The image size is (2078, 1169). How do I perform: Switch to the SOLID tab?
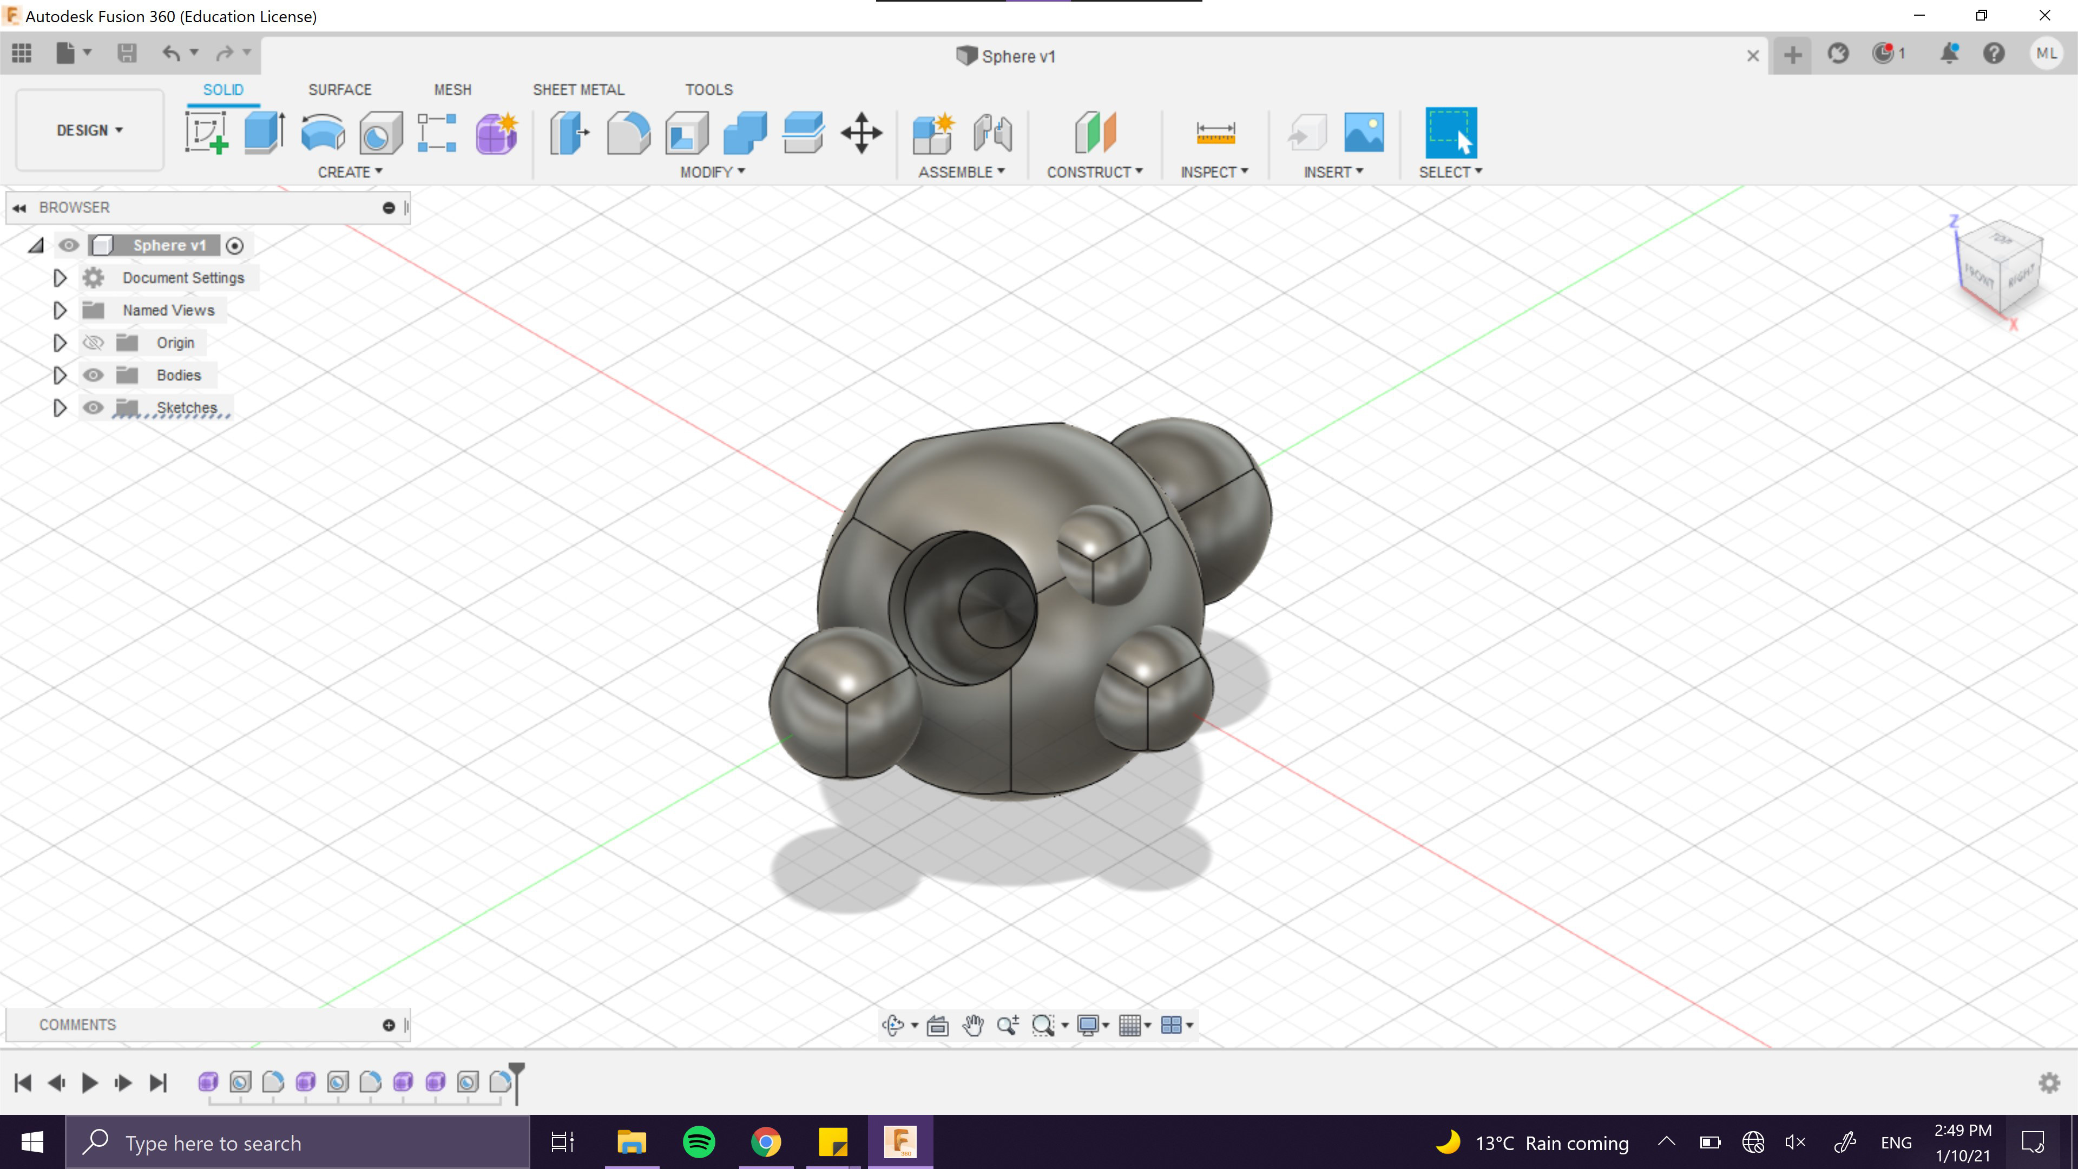(x=222, y=89)
